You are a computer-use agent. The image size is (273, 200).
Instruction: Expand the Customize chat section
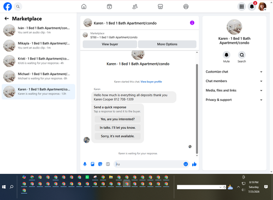234,71
